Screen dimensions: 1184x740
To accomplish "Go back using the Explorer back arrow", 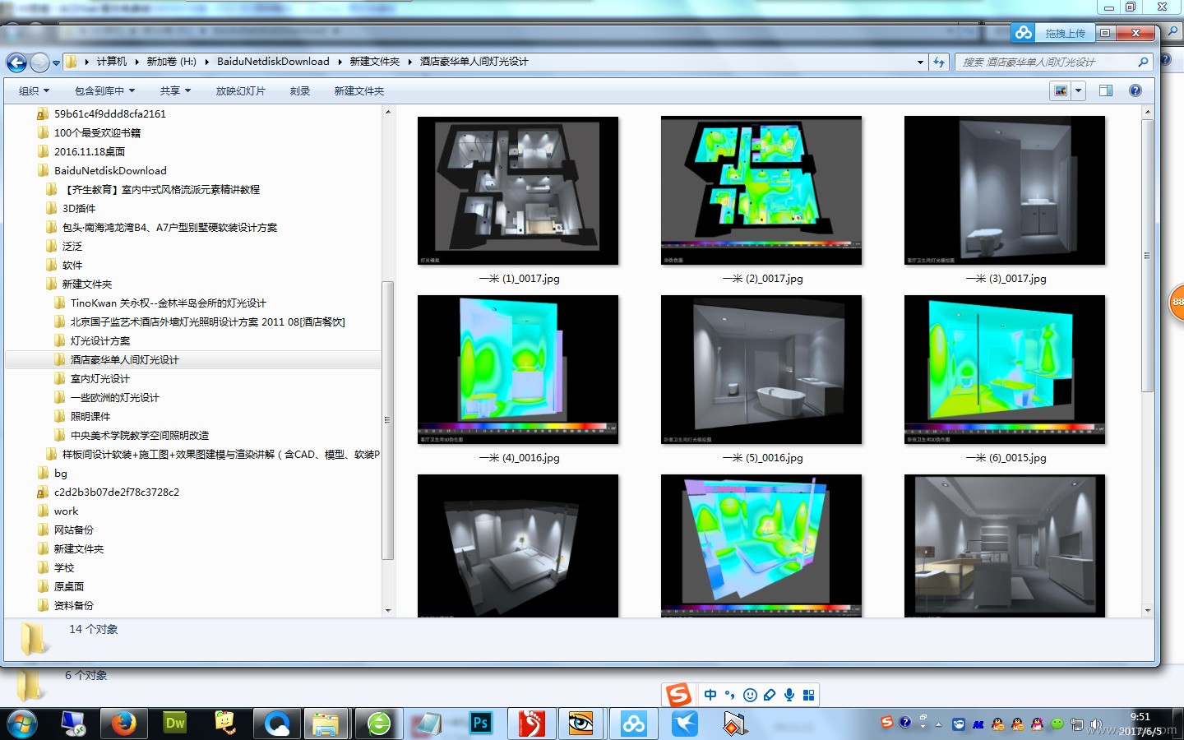I will tap(16, 62).
